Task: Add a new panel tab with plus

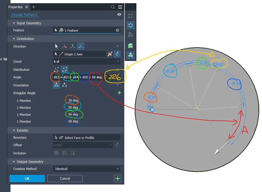Action: tap(34, 7)
